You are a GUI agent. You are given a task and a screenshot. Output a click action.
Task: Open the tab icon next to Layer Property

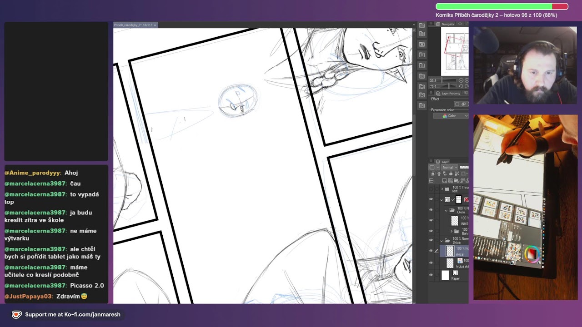[466, 93]
